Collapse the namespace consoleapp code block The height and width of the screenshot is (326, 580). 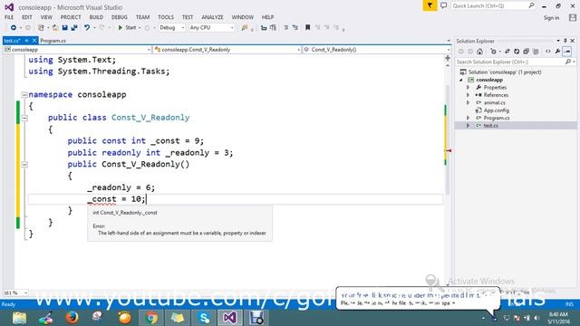click(x=24, y=94)
